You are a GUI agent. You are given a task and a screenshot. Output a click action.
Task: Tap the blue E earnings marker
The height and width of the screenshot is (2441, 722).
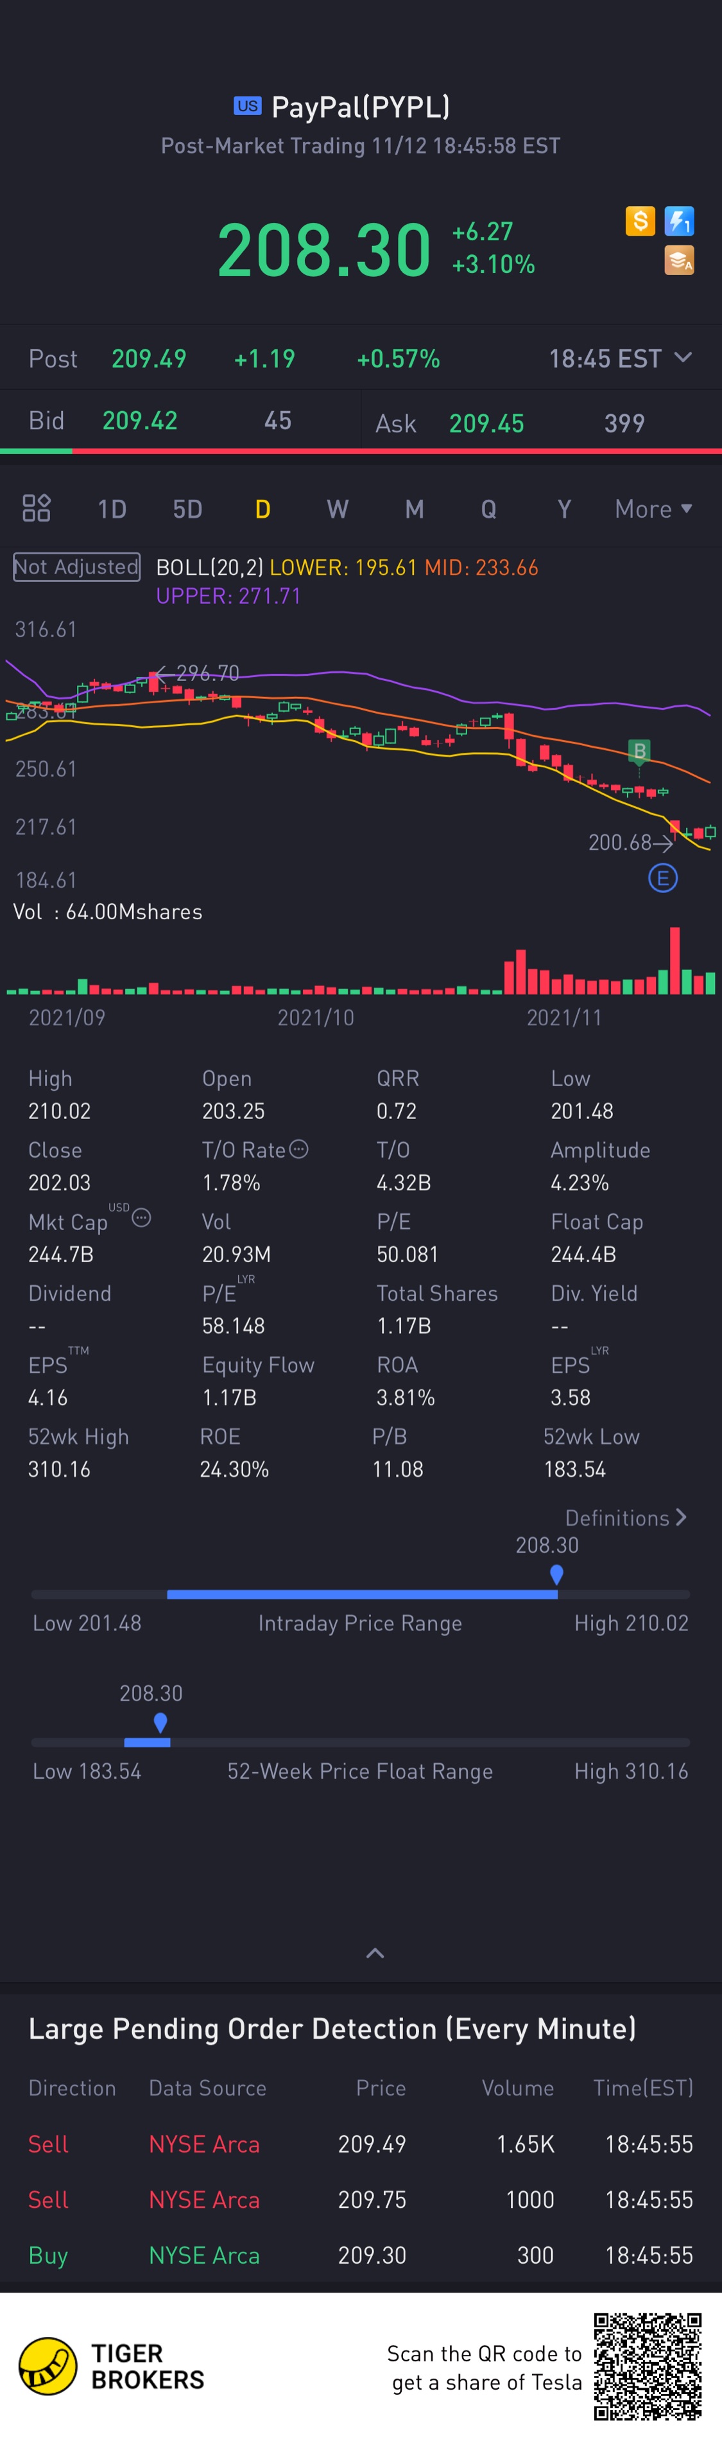click(x=662, y=878)
